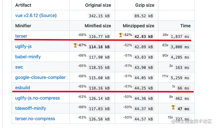Click the Time column header
The width and height of the screenshot is (216, 128).
pyautogui.click(x=186, y=26)
